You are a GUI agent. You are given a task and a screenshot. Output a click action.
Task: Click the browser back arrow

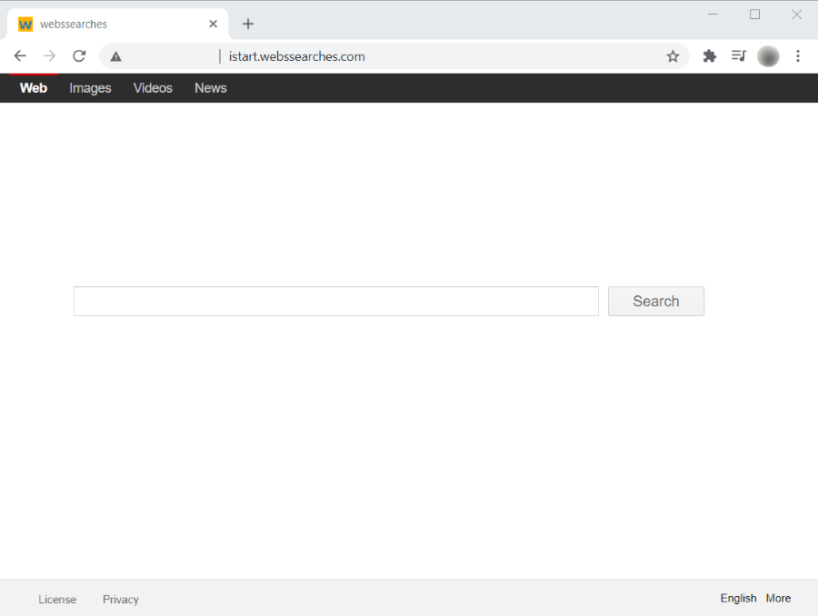[x=20, y=56]
